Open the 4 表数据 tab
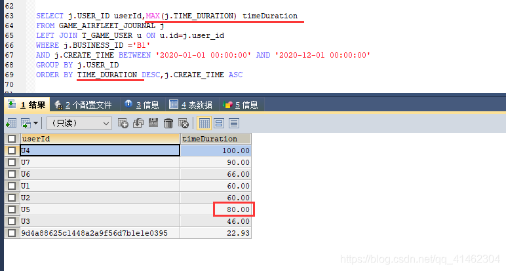 [191, 105]
